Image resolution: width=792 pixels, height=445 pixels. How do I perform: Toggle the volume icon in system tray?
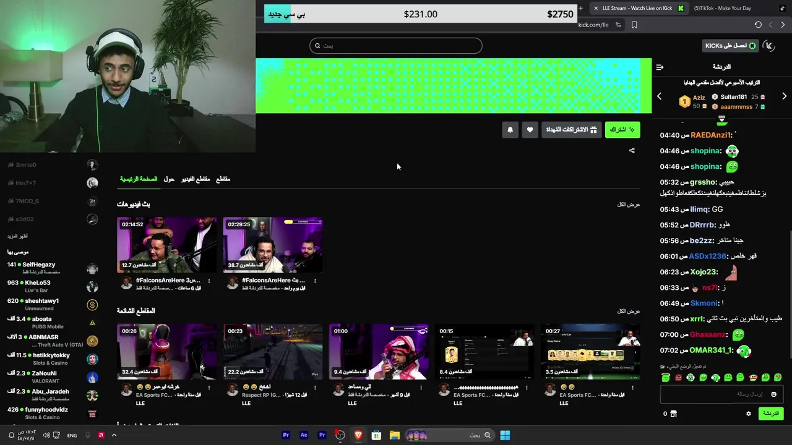(46, 435)
